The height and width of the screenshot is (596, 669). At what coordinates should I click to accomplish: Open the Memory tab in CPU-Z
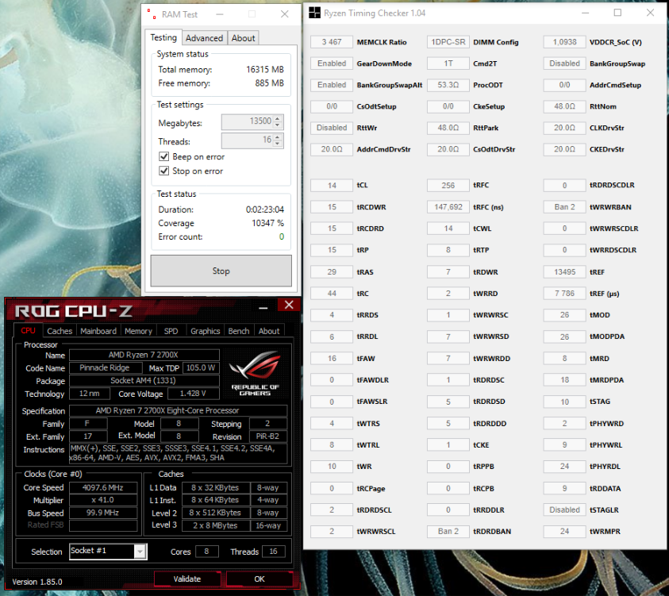[x=138, y=331]
